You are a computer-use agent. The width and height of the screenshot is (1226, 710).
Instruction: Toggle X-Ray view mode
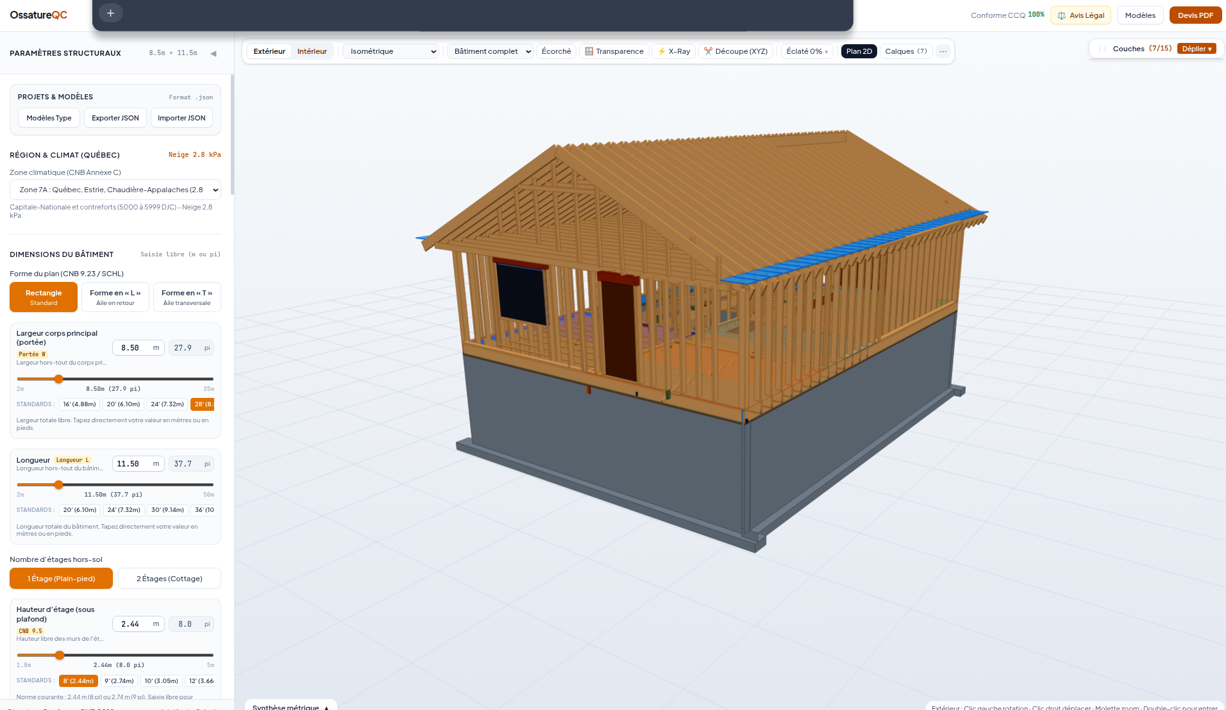pos(674,51)
